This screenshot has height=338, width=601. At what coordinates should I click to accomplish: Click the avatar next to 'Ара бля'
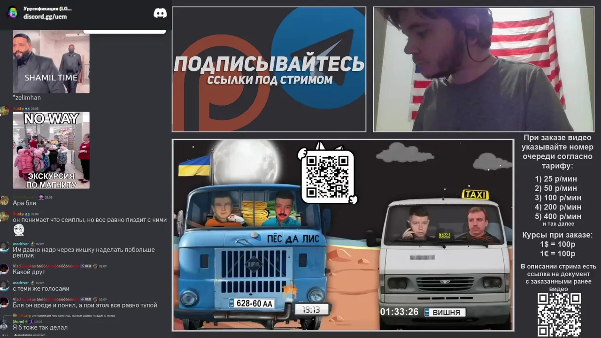click(4, 200)
